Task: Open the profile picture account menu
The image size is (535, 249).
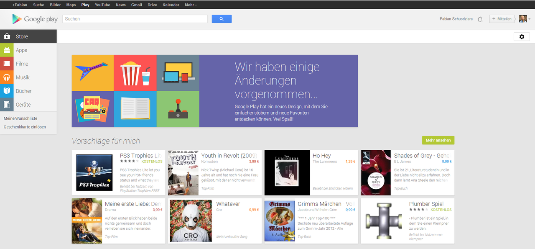Action: 525,19
